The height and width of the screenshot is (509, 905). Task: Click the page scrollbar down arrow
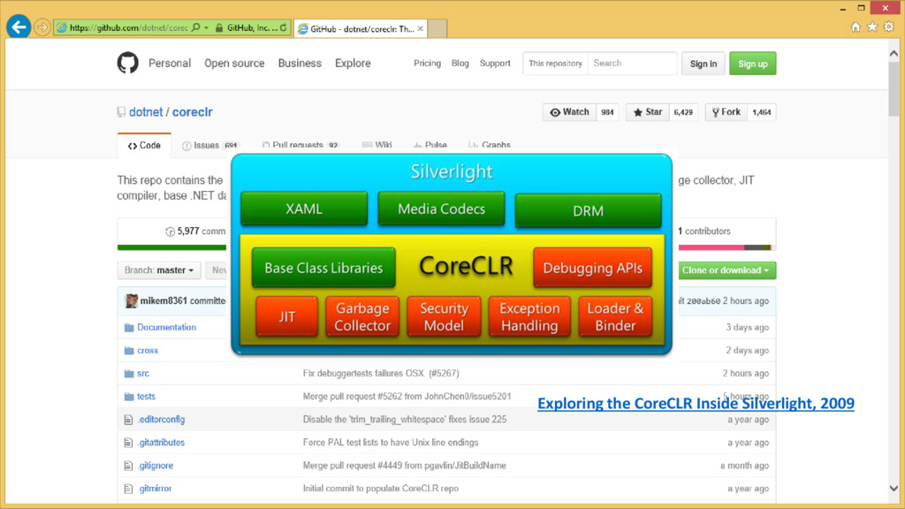point(894,488)
